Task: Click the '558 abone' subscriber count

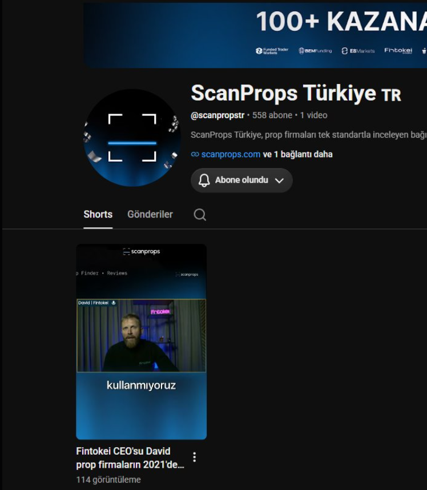Action: (x=272, y=115)
